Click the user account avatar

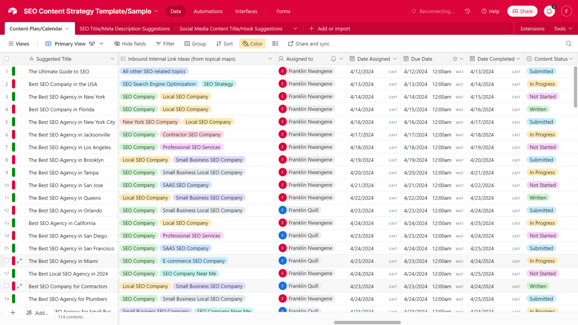point(566,11)
